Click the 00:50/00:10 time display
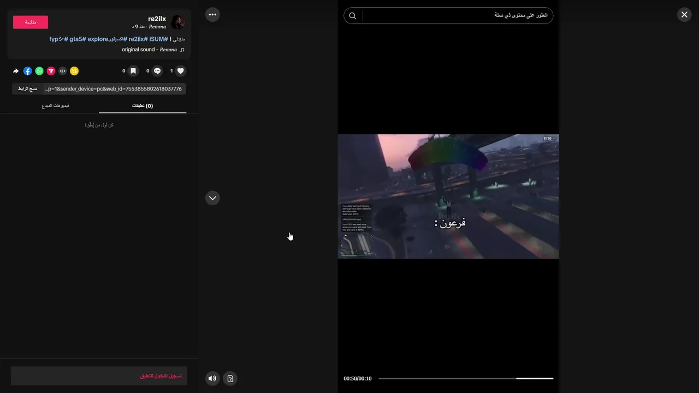Screen dimensions: 699x393 tap(358, 378)
